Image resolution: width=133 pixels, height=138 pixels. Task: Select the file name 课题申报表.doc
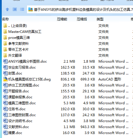20,97
